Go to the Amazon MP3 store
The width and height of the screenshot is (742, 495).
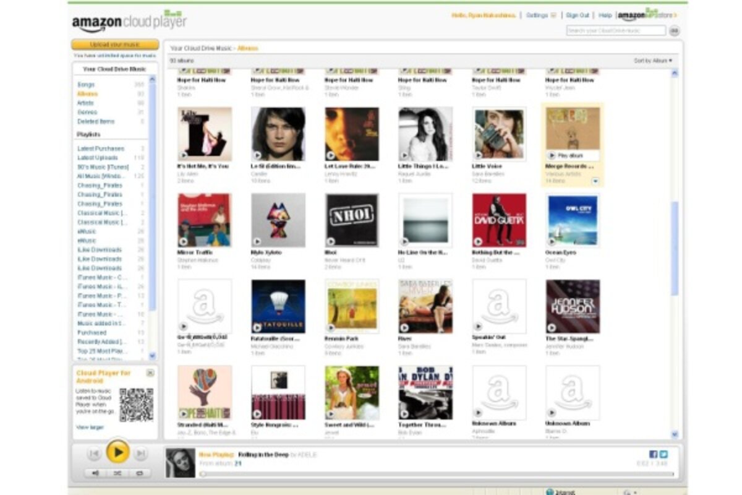(647, 14)
